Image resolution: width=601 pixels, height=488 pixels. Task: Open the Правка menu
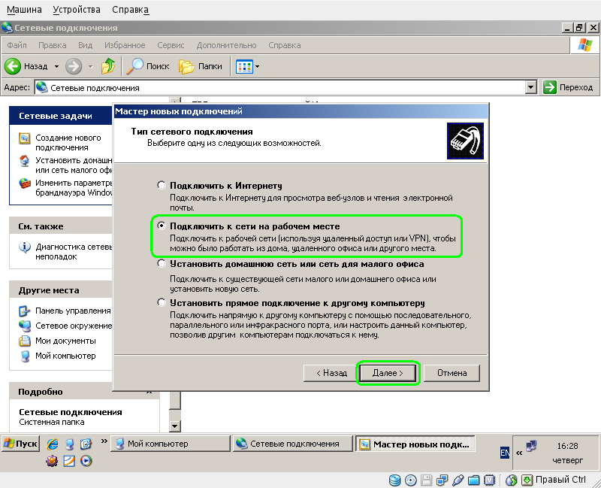click(52, 45)
